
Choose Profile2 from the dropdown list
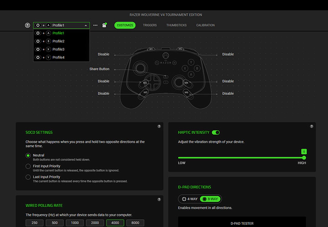61,41
